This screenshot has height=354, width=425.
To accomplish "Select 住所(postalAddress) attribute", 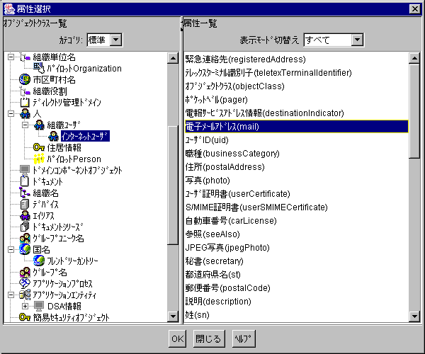I will click(296, 167).
